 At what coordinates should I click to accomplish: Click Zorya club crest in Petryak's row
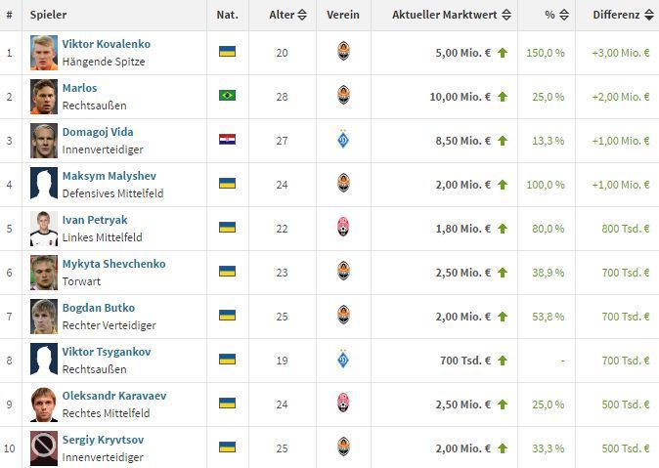pos(343,228)
